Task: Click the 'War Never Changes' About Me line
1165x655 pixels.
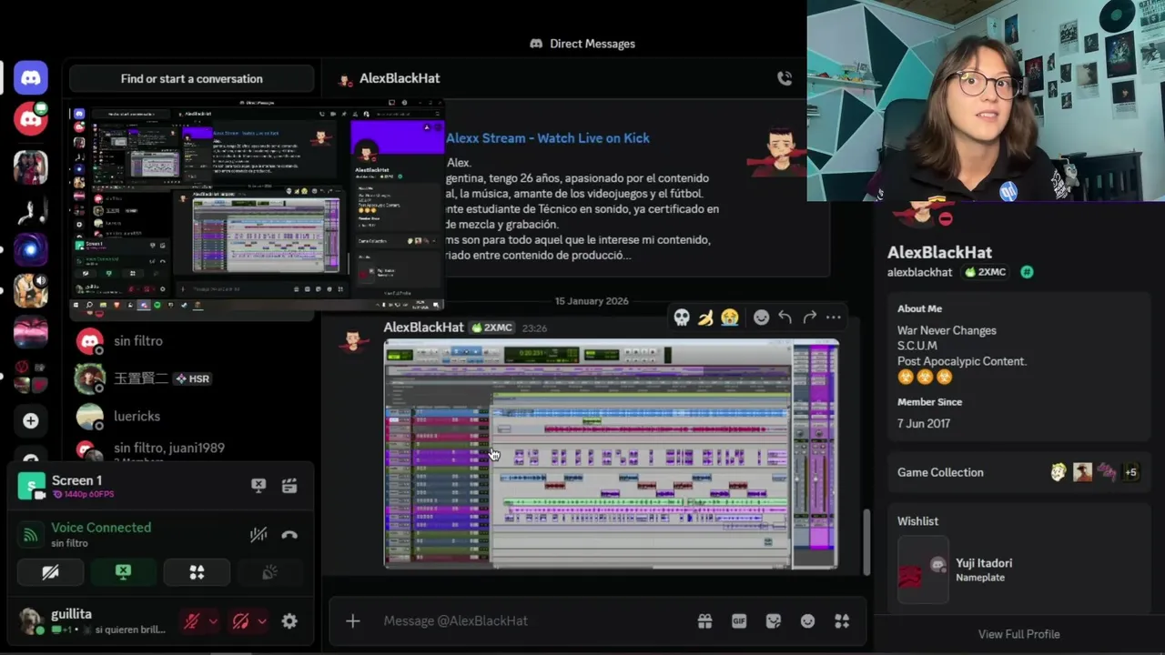Action: click(x=947, y=330)
